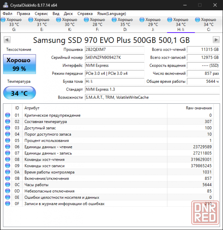
Task: Minimize the CrystalDiskInfo window
Action: [x=185, y=5]
